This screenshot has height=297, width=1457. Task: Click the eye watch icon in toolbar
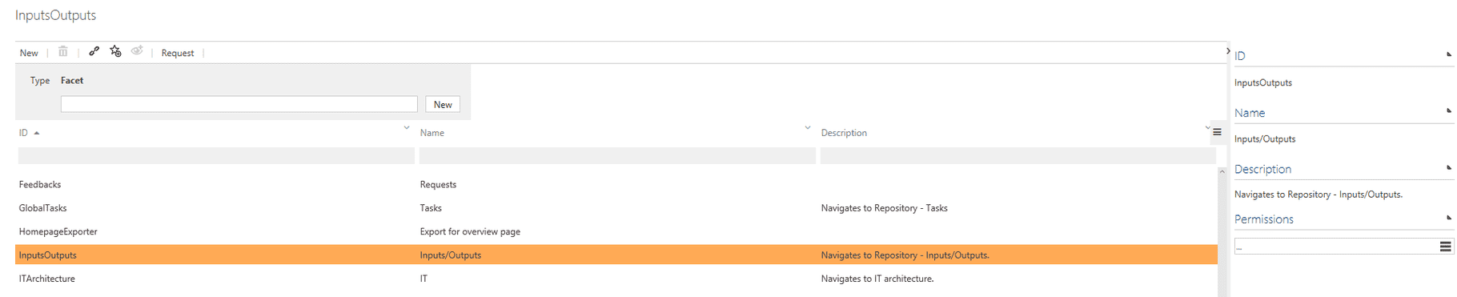tap(137, 51)
